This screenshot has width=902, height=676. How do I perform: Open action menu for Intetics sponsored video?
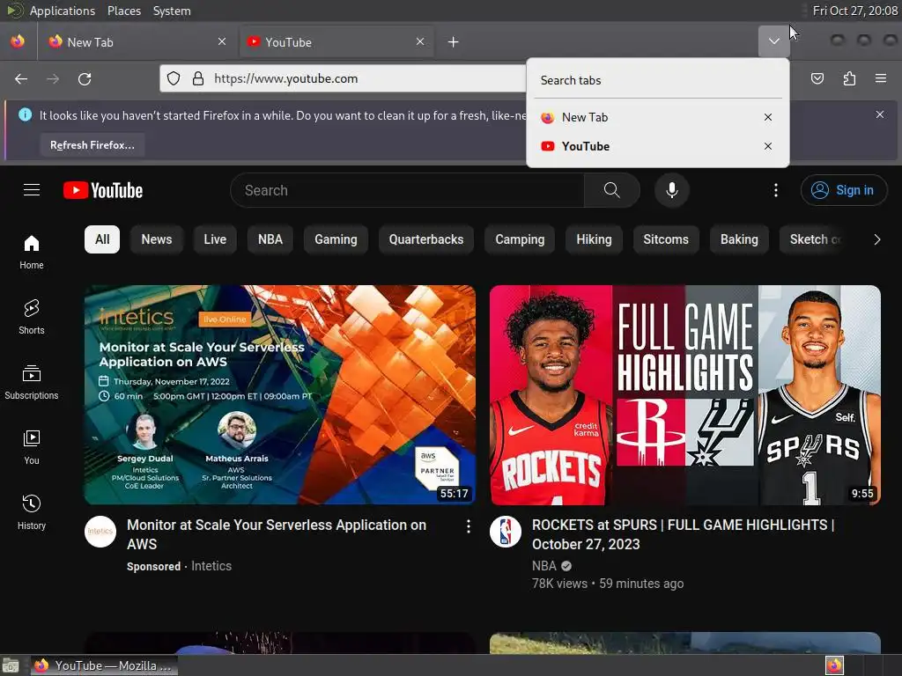(x=469, y=526)
